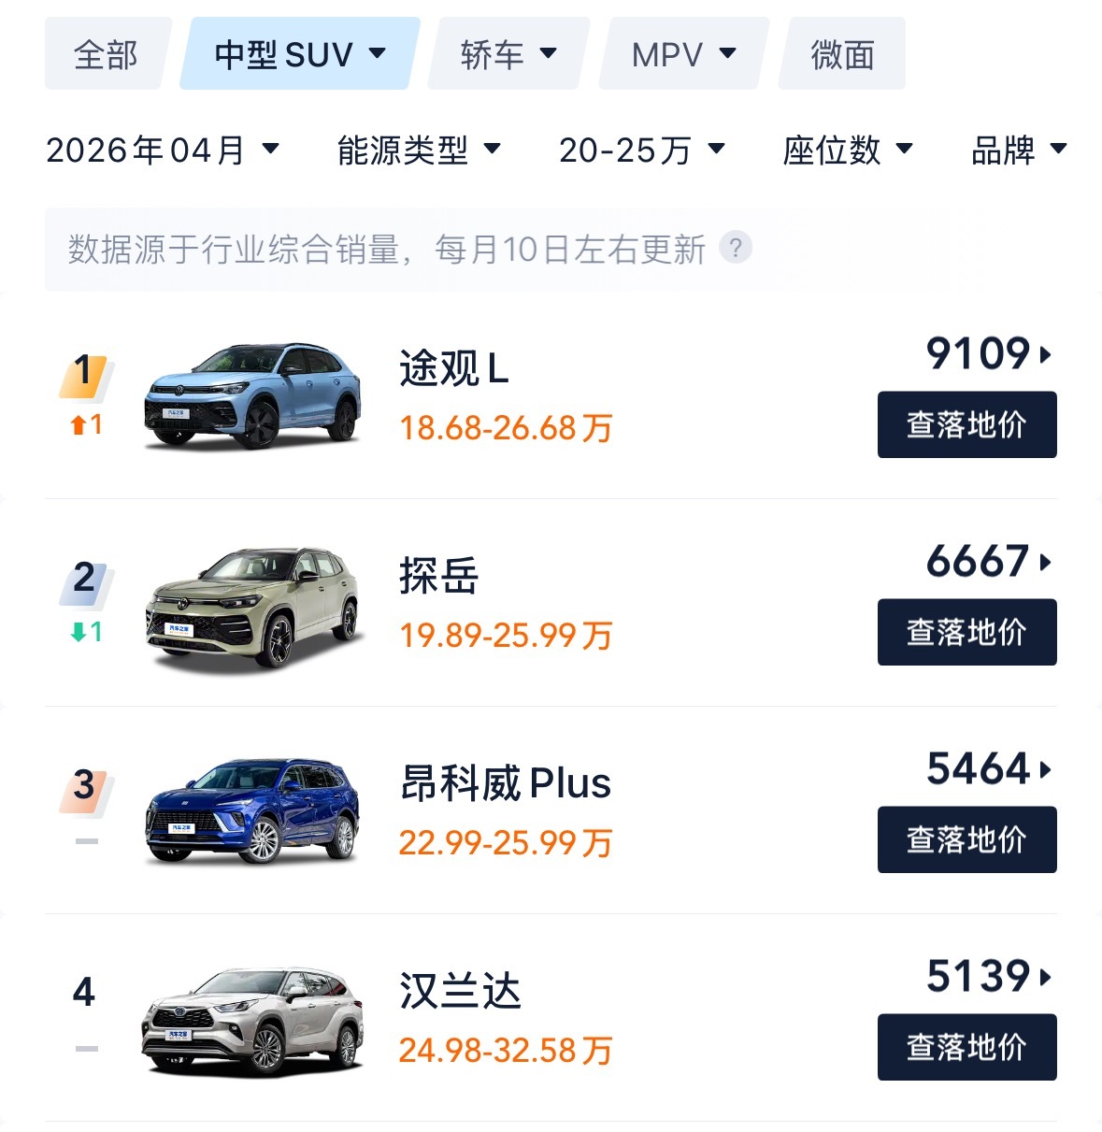1102x1132 pixels.
Task: Open the 20-25万 price range dropdown
Action: click(642, 150)
